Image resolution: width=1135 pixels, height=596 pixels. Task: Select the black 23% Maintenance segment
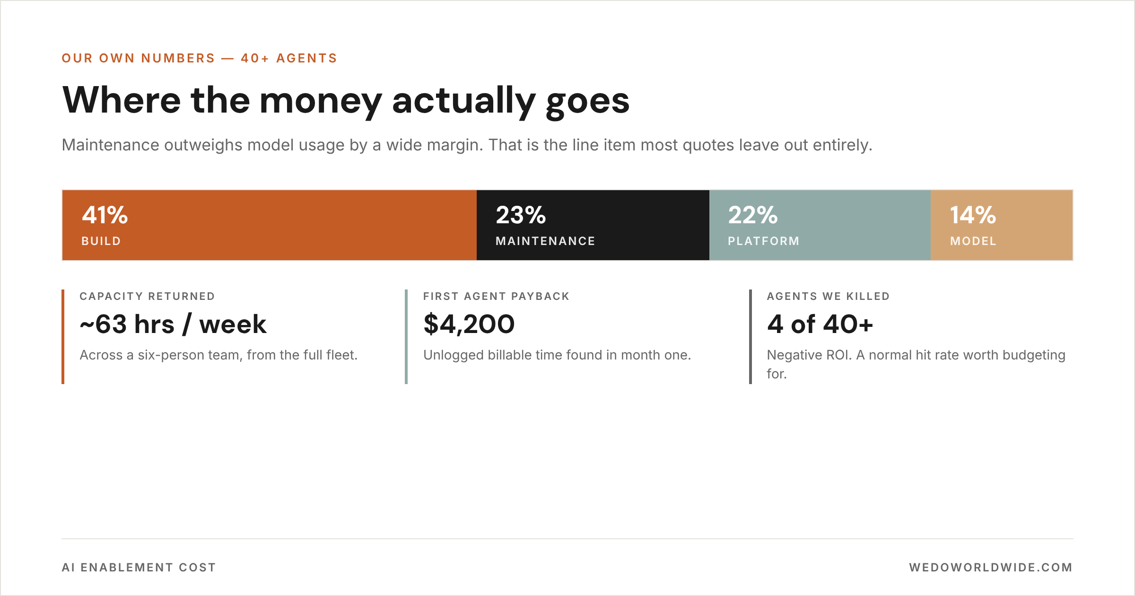593,225
